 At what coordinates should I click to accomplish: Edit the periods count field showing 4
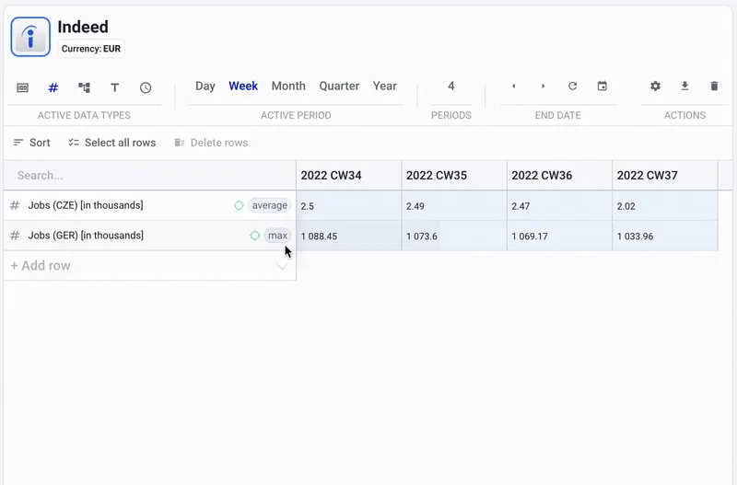pos(451,86)
